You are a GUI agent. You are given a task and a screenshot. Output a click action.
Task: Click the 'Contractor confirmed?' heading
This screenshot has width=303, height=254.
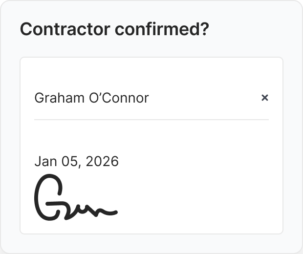114,30
